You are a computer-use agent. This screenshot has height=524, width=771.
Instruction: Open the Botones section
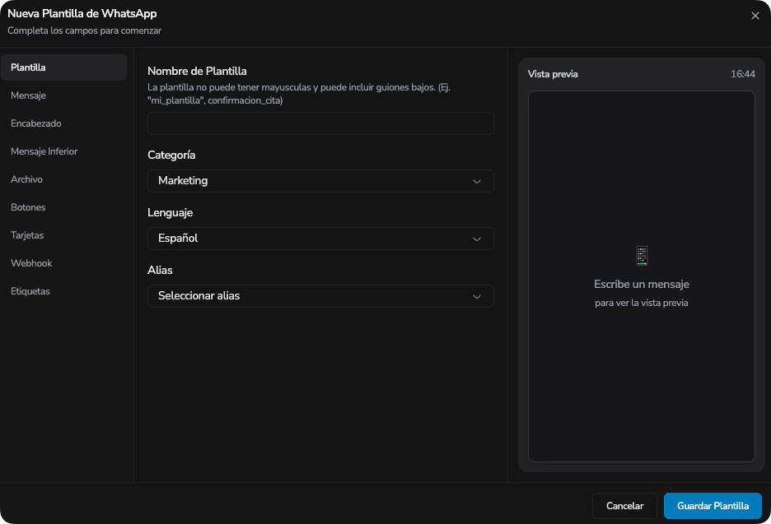click(x=64, y=207)
